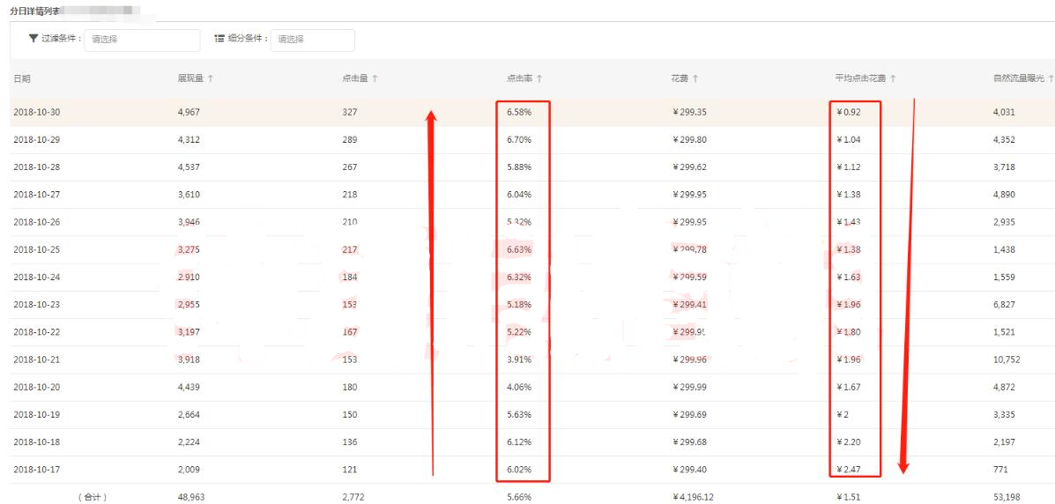Click total spend ¥4,196.12

[693, 497]
